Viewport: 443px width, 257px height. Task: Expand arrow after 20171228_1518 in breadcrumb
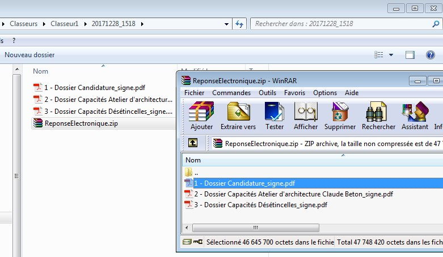click(142, 24)
